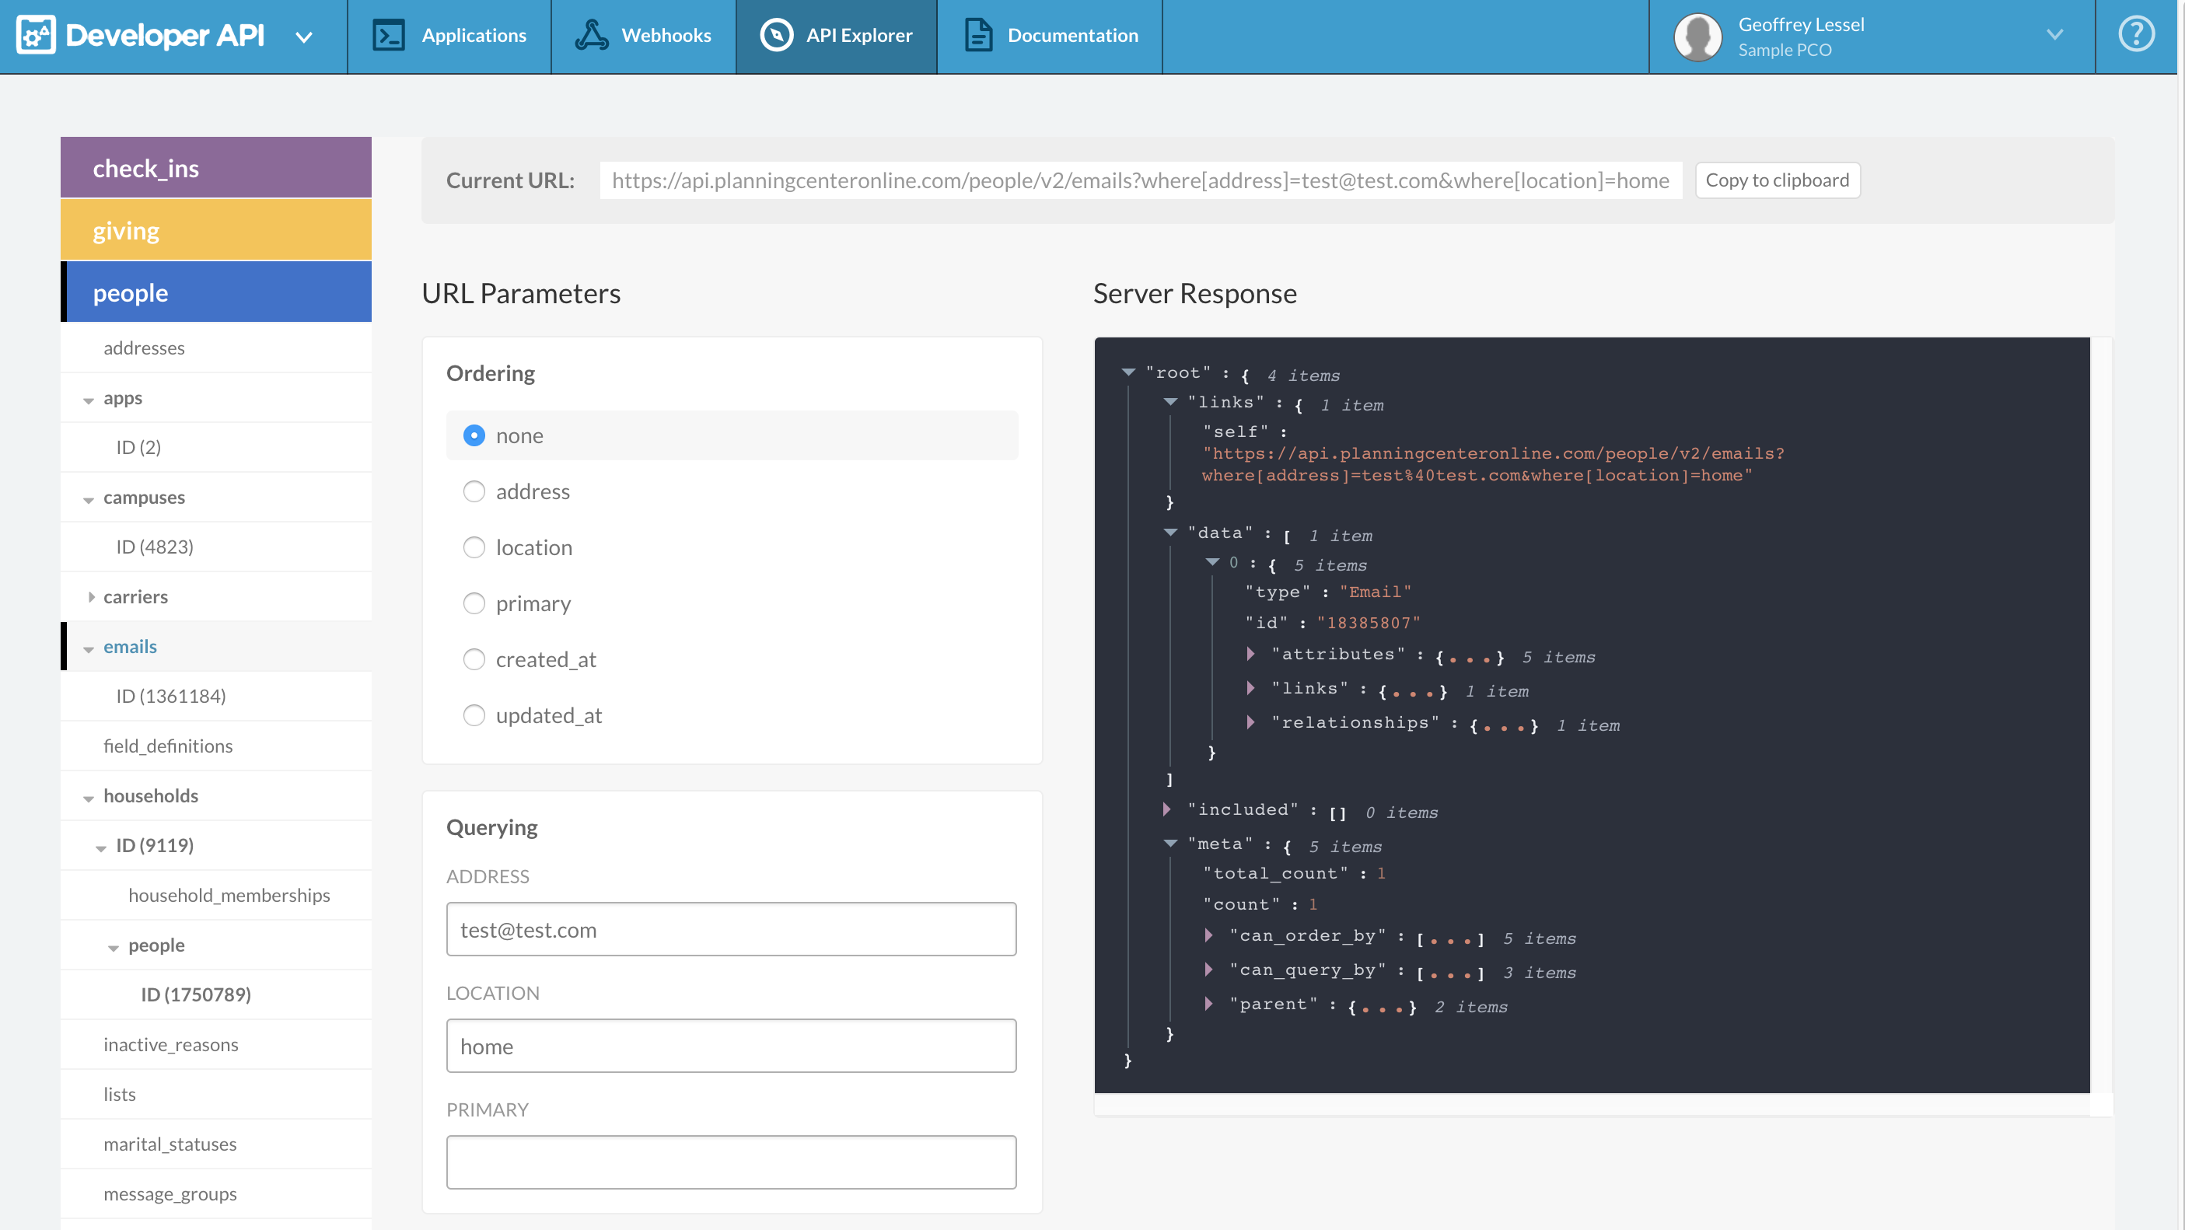Collapse the root node triangle in response

1128,372
